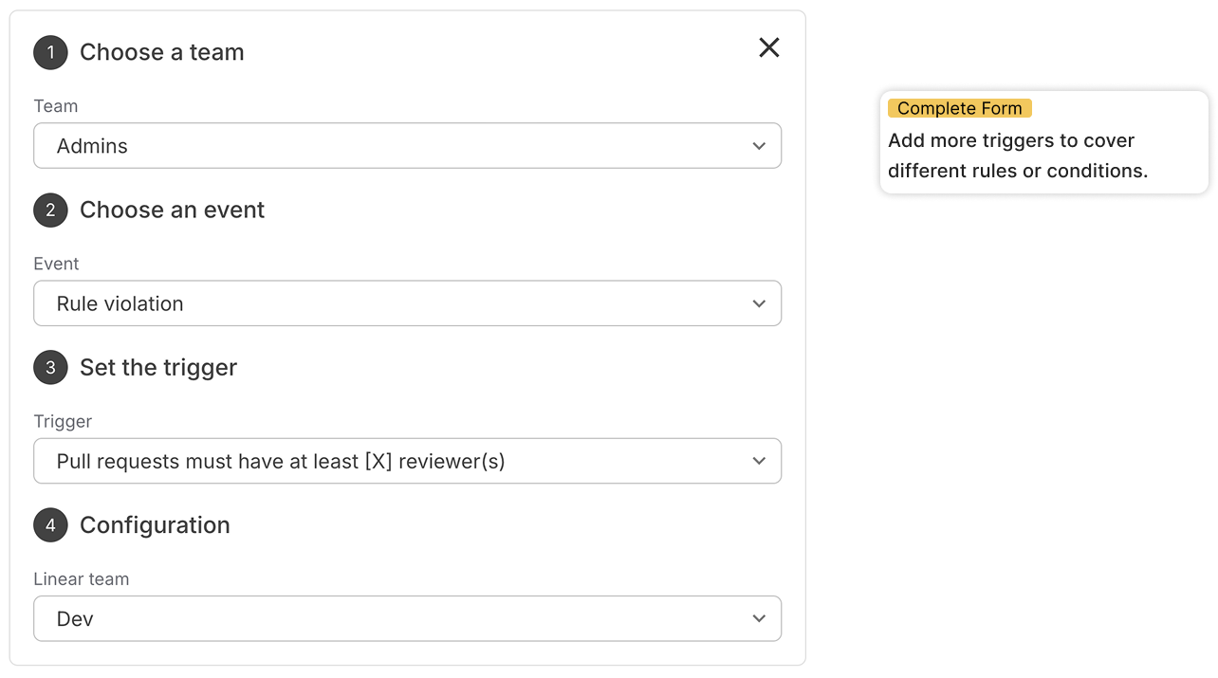Viewport: 1218px width, 678px height.
Task: Click the "Configuration" section heading
Action: (155, 524)
